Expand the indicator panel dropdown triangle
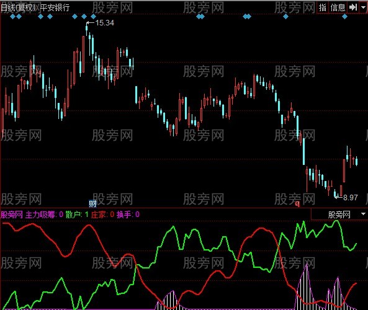The height and width of the screenshot is (310, 368). [363, 214]
